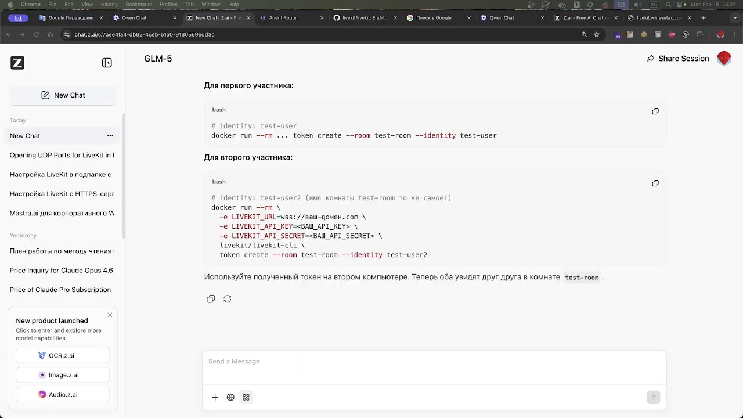Viewport: 743px width, 418px height.
Task: Click inline code 'test-room' in response
Action: 582,278
